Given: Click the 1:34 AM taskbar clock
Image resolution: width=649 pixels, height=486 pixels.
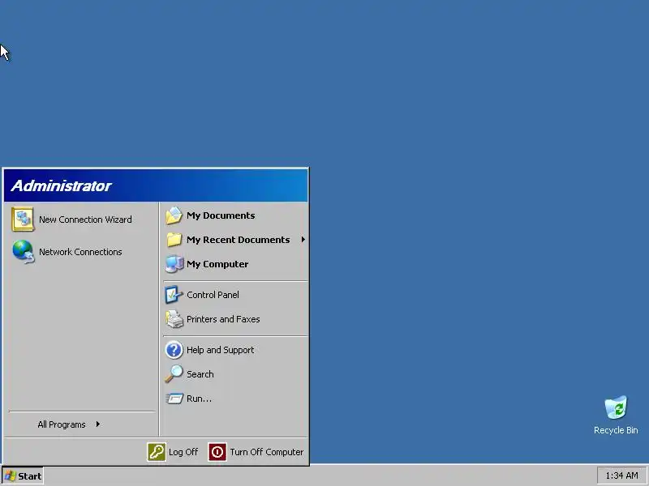Looking at the screenshot, I should tap(621, 475).
